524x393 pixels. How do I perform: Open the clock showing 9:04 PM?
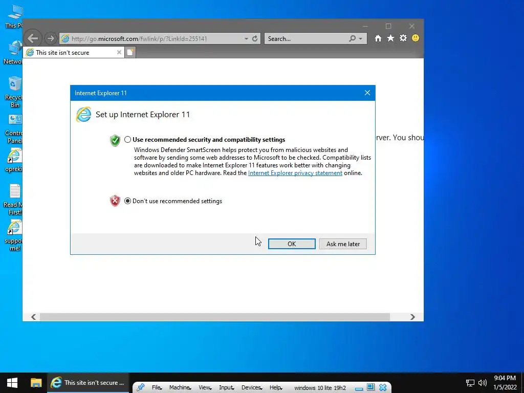505,383
